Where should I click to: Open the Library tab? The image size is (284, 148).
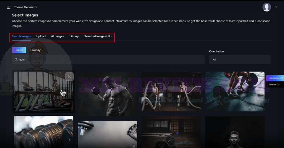point(74,36)
